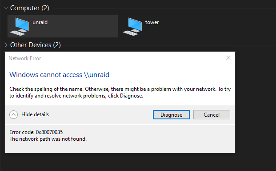Viewport: 276px width, 171px height.
Task: Select the tower computer icon
Action: click(132, 26)
